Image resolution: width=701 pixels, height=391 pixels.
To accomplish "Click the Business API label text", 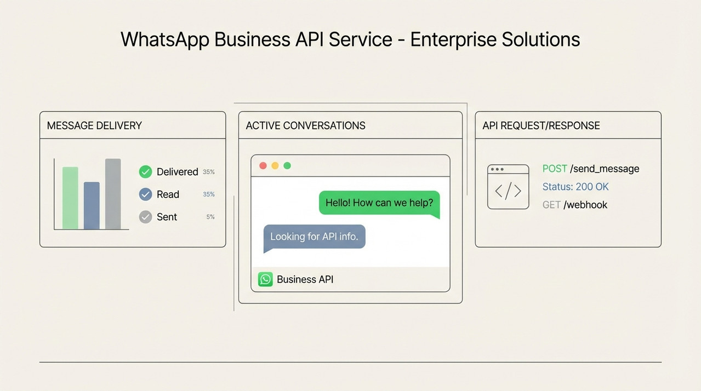I will pyautogui.click(x=305, y=279).
